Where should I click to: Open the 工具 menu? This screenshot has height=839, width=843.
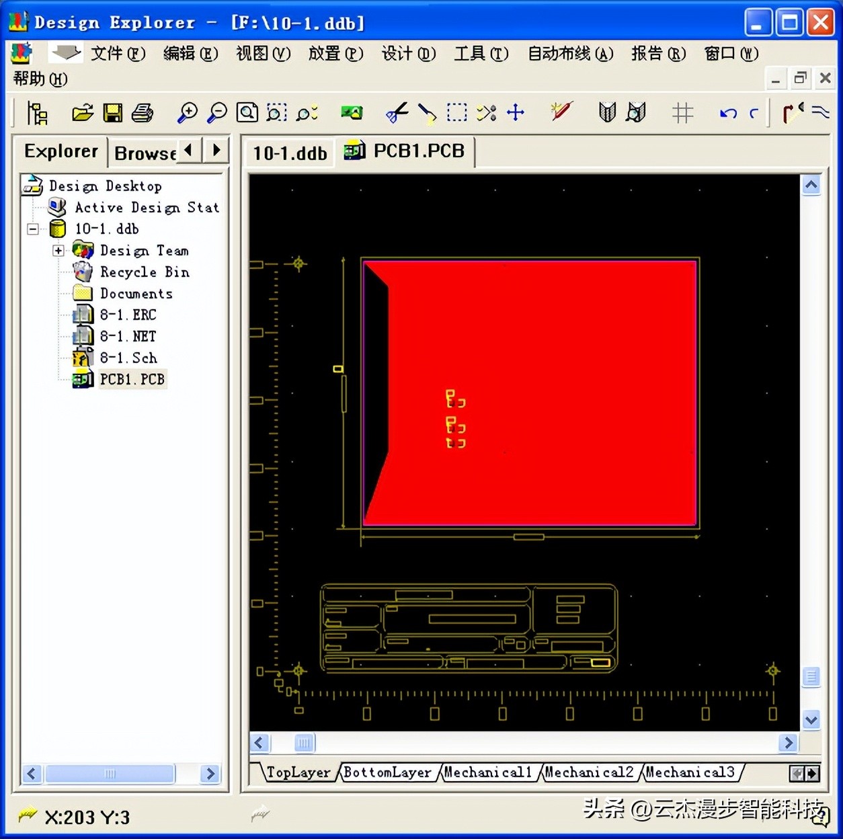[x=480, y=54]
